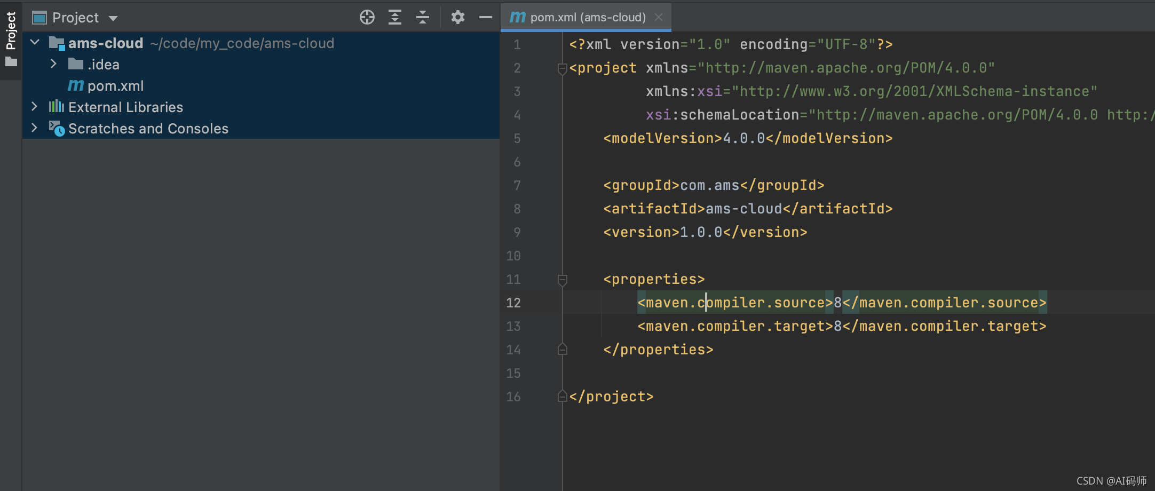The image size is (1155, 491).
Task: Open the Project panel settings gear
Action: point(458,18)
